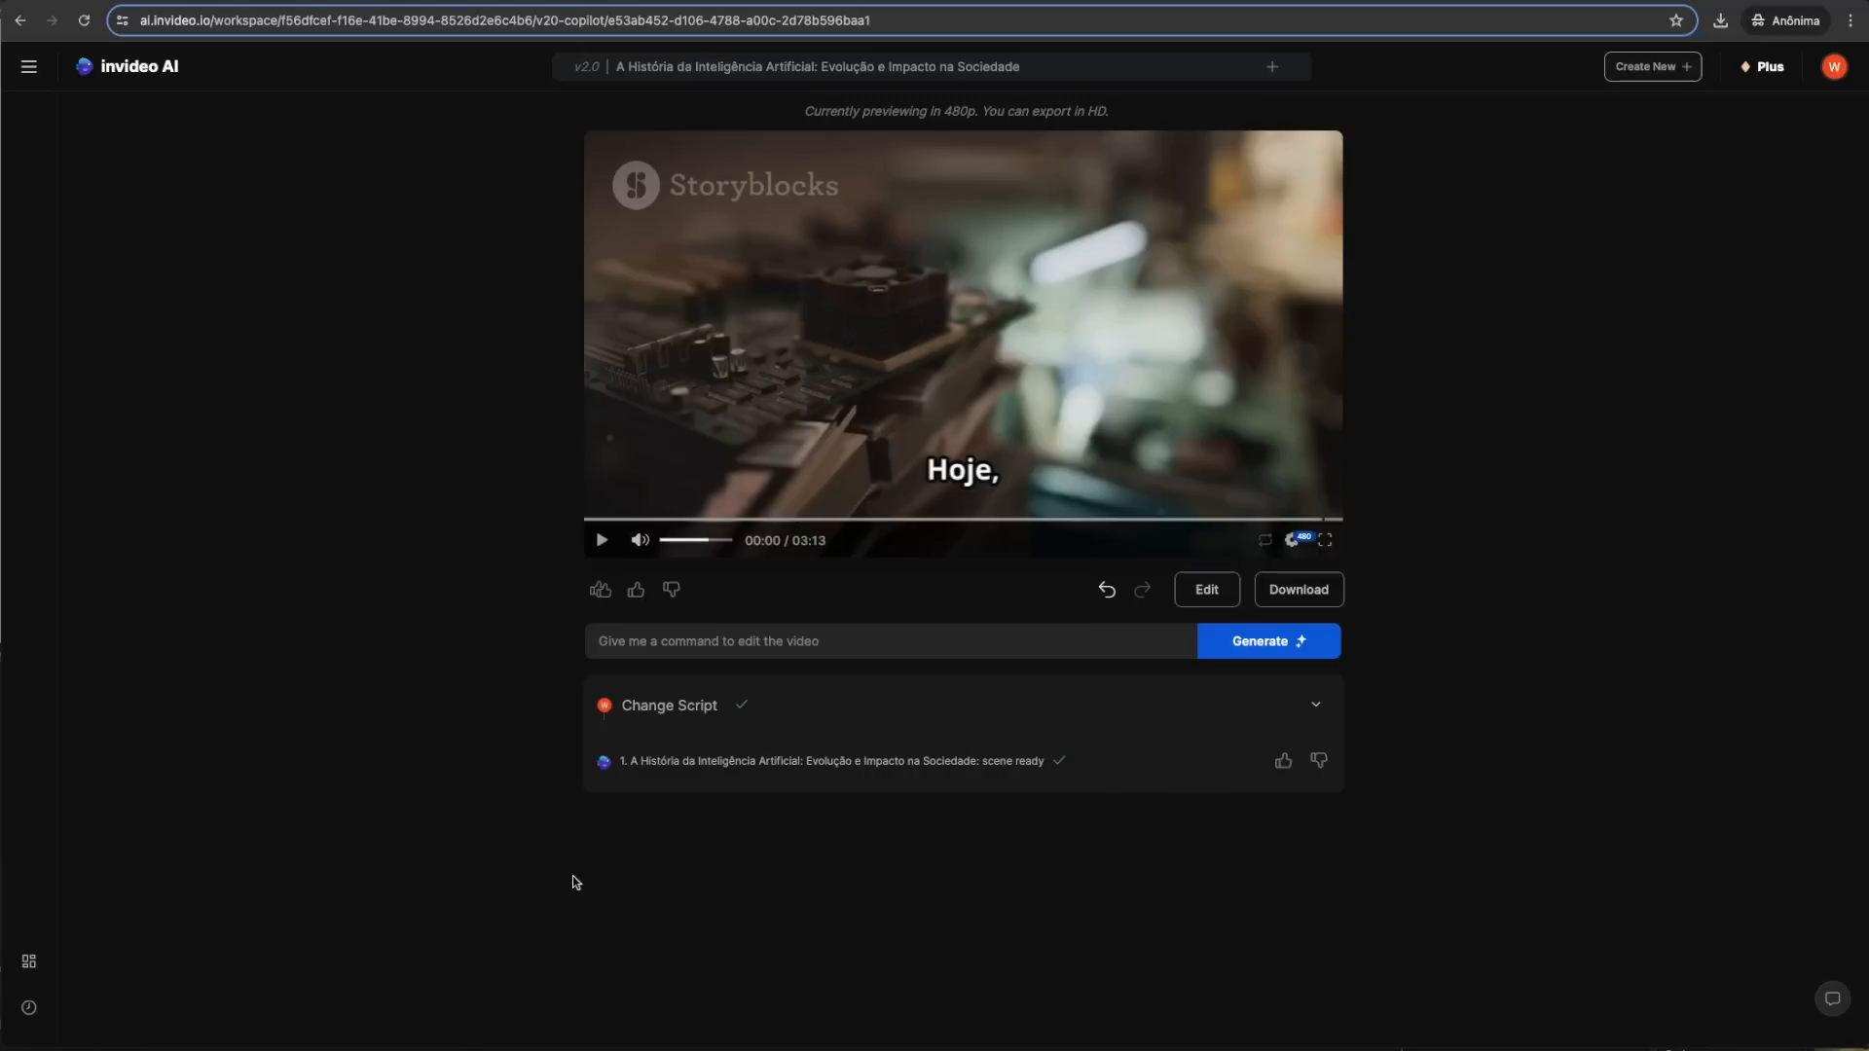Enable video loop playback
The image size is (1869, 1051).
1264,539
